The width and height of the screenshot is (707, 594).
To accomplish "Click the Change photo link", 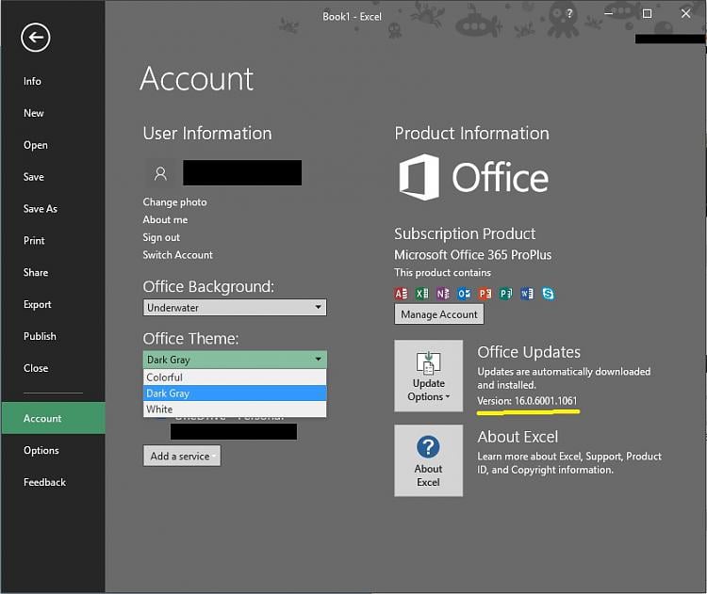I will [x=175, y=202].
